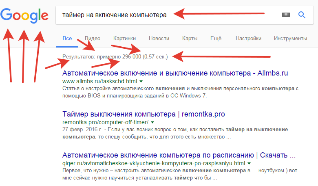Open the remontka.pro Таймер выключения link
This screenshot has width=318, height=186.
point(144,114)
